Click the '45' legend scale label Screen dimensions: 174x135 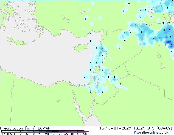tap(78, 134)
